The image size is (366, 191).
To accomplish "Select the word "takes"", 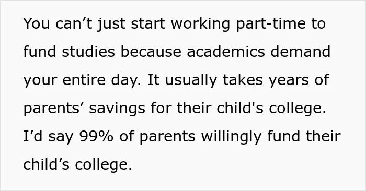I will tap(243, 80).
